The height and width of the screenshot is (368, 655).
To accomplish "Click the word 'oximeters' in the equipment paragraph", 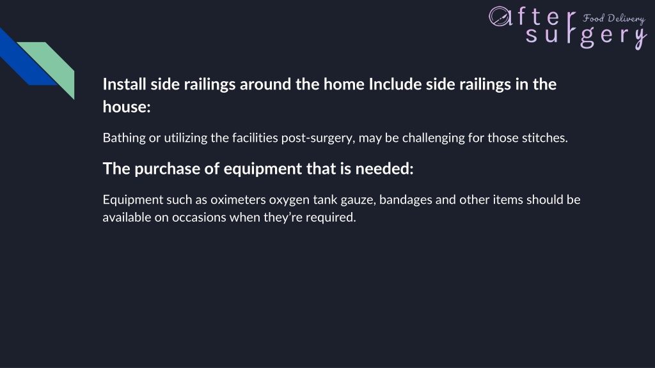I will [238, 199].
